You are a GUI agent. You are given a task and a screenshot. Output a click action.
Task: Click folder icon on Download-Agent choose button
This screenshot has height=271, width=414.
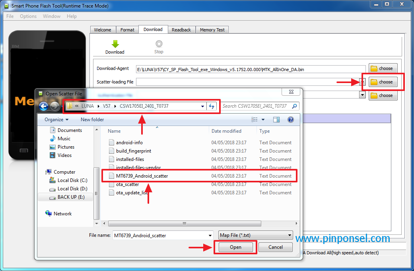click(x=374, y=69)
